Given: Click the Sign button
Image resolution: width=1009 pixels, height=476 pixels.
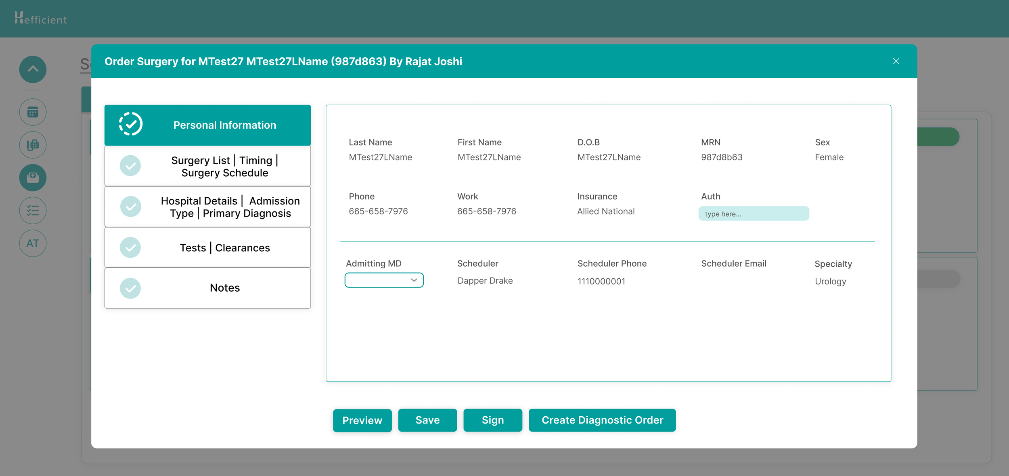Looking at the screenshot, I should point(492,420).
